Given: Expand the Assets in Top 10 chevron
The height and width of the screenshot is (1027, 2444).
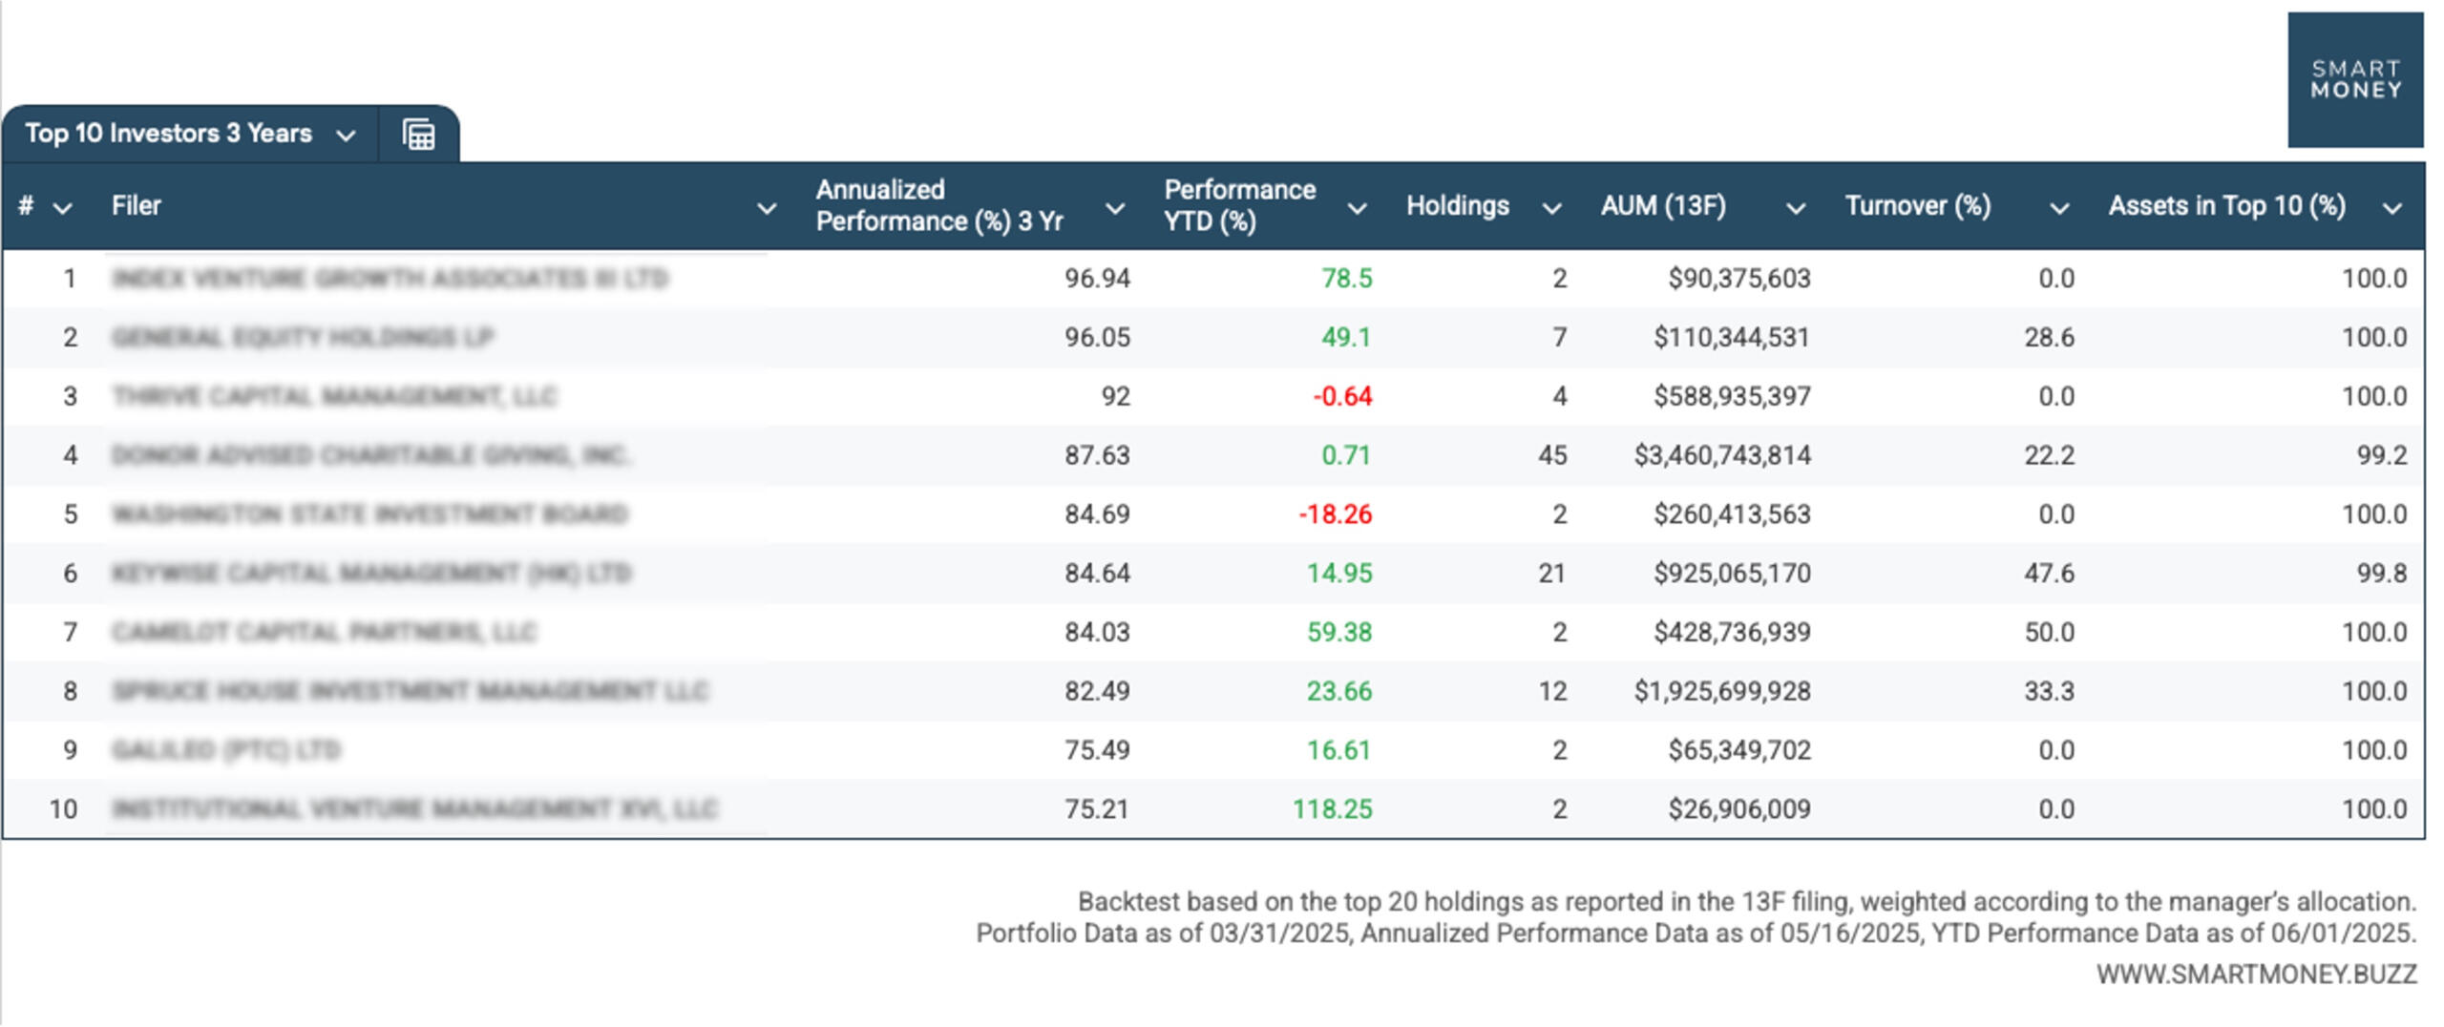Looking at the screenshot, I should coord(2391,208).
